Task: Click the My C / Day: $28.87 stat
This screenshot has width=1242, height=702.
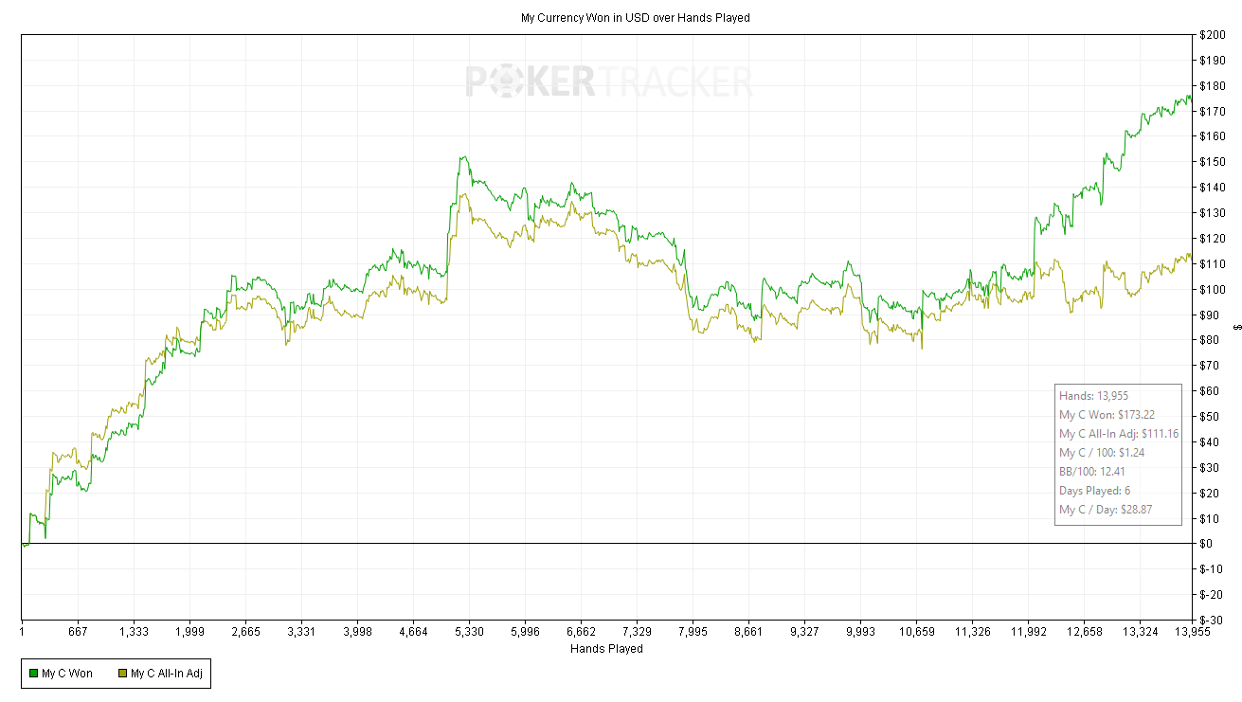Action: (1106, 510)
